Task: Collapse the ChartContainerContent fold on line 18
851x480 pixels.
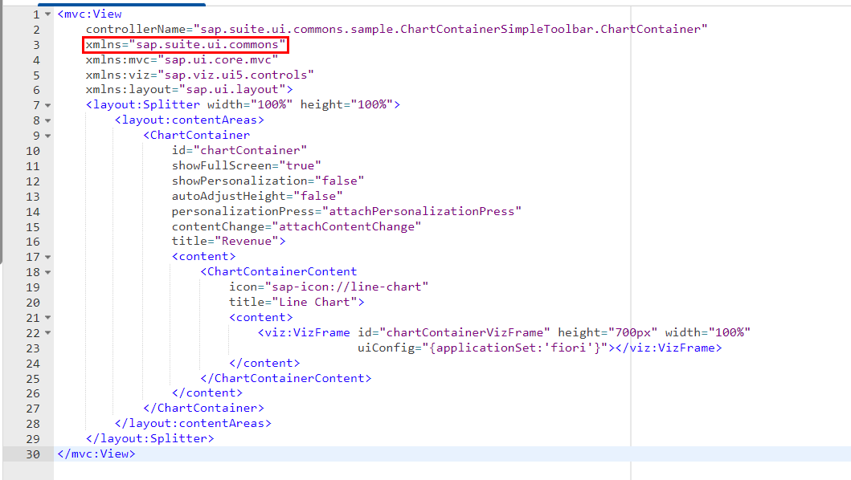Action: click(x=47, y=272)
